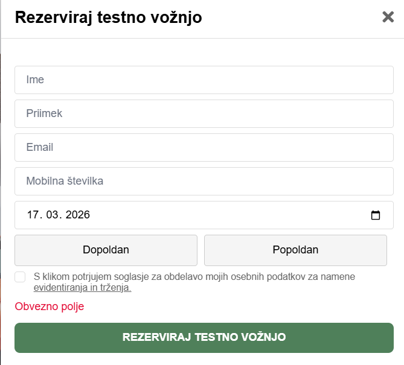The width and height of the screenshot is (404, 365).
Task: Click empty middle area of date field
Action: 229,215
